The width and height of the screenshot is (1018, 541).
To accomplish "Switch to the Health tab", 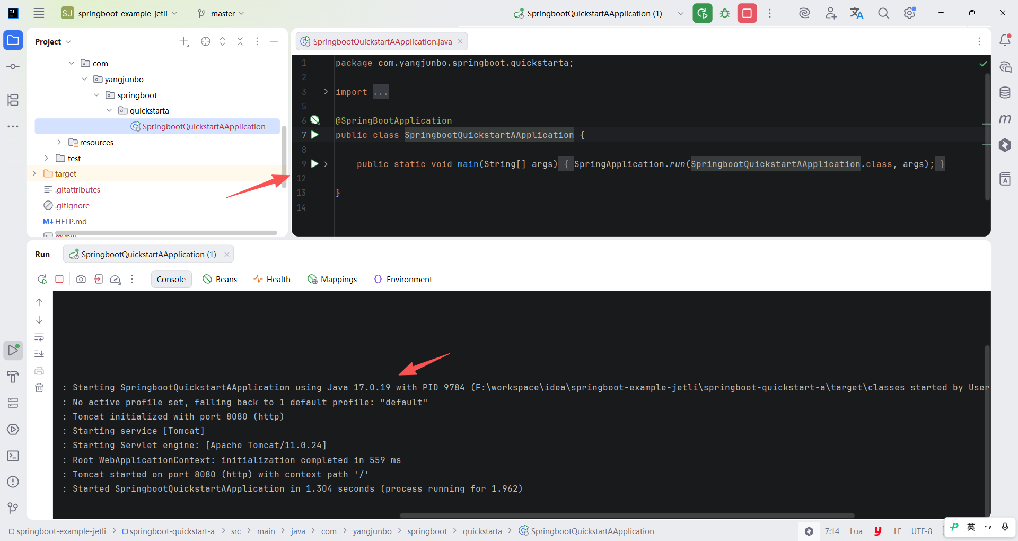I will [x=272, y=279].
